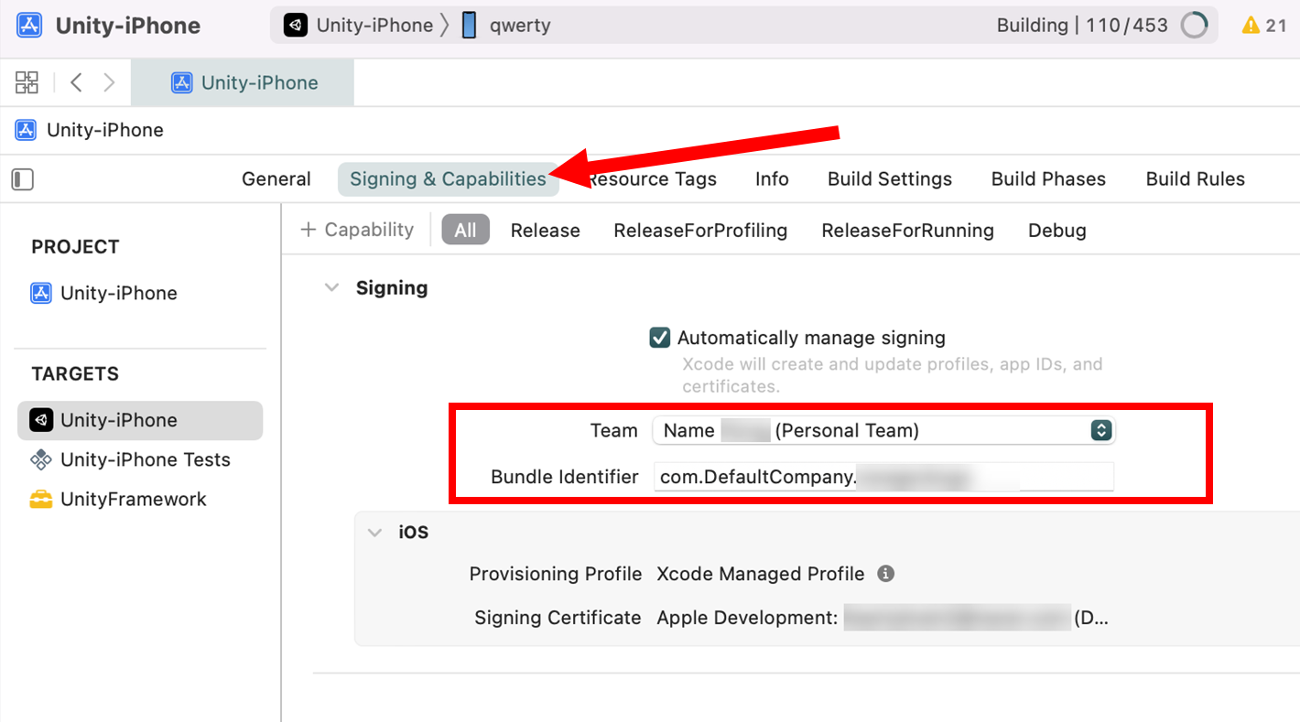Open the Build Phases tab
The height and width of the screenshot is (722, 1300).
pyautogui.click(x=1048, y=179)
